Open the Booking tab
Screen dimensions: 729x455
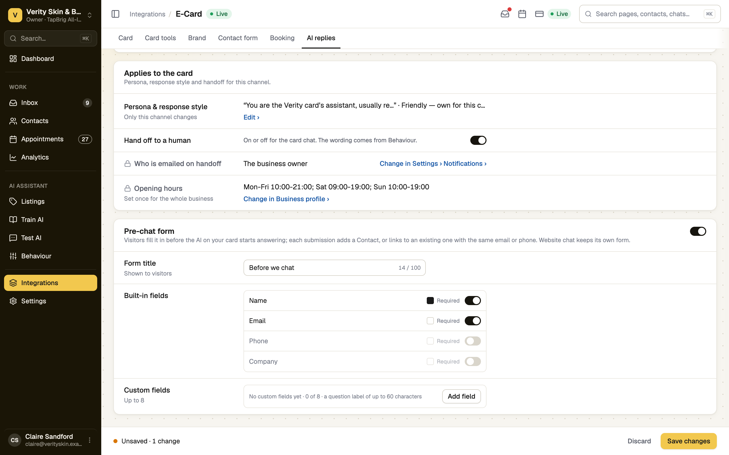coord(282,38)
